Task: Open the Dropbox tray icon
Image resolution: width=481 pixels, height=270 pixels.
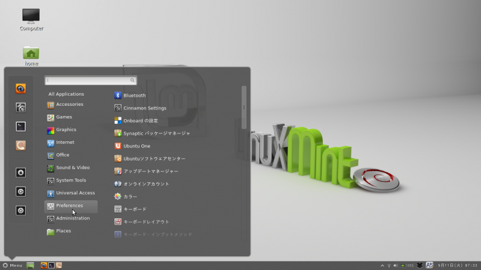Action: pyautogui.click(x=420, y=266)
